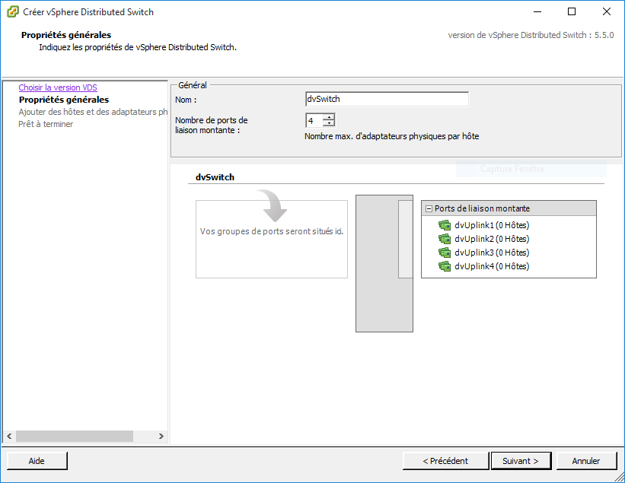Collapse the Ports de liaison montante group
The height and width of the screenshot is (483, 625).
429,208
